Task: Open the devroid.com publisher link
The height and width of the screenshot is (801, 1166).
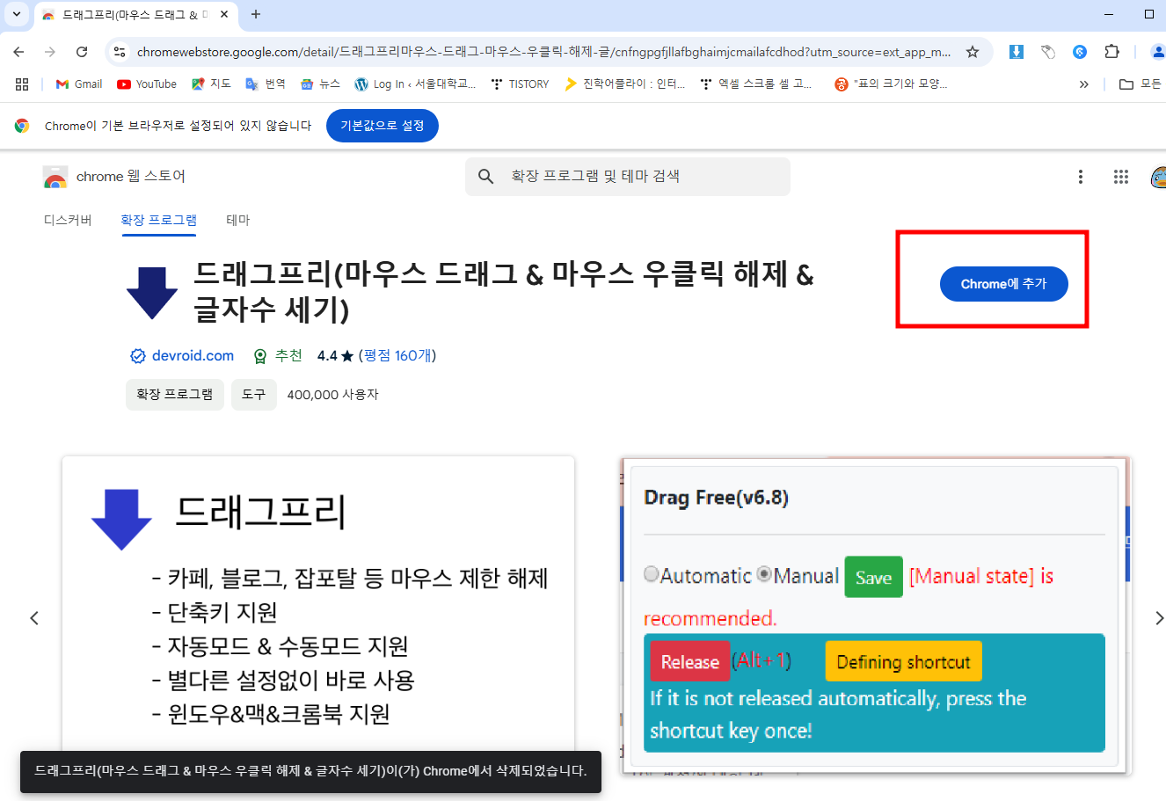Action: click(193, 356)
